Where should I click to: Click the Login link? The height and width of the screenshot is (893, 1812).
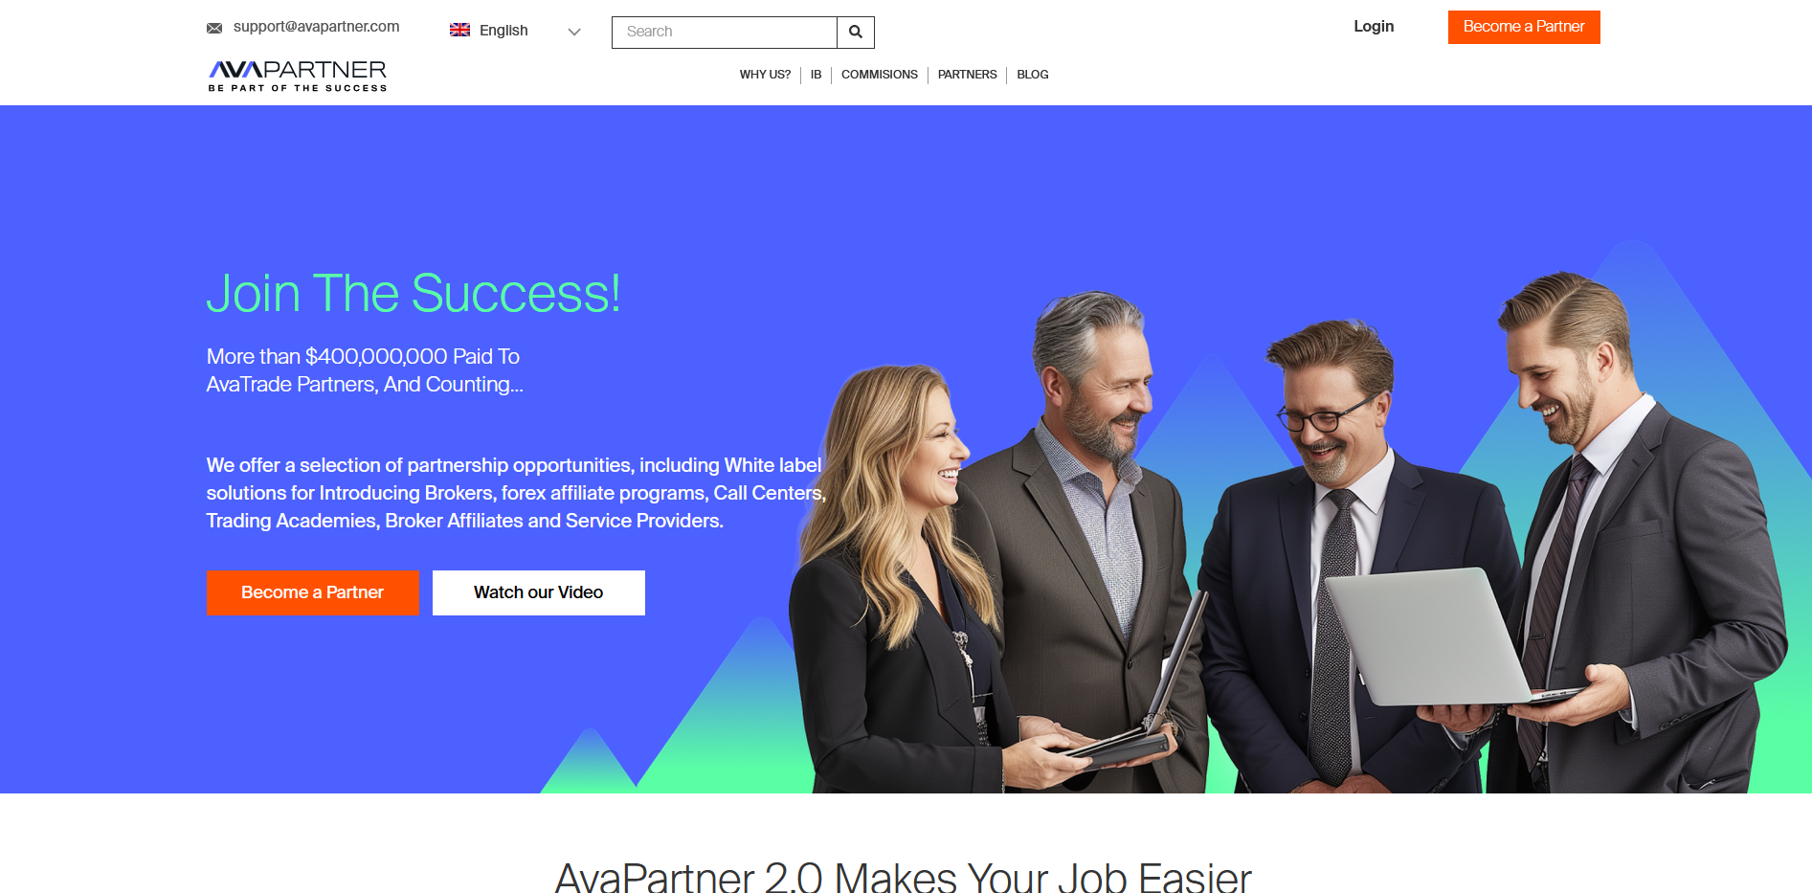point(1374,27)
